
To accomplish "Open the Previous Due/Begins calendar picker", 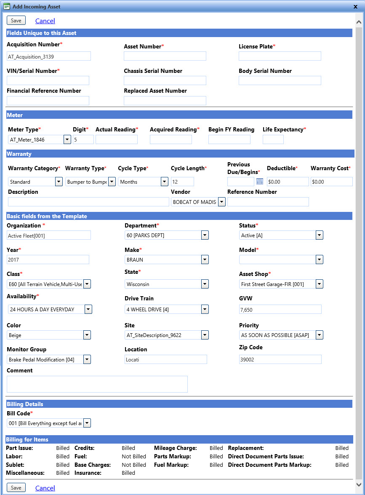I will [260, 182].
